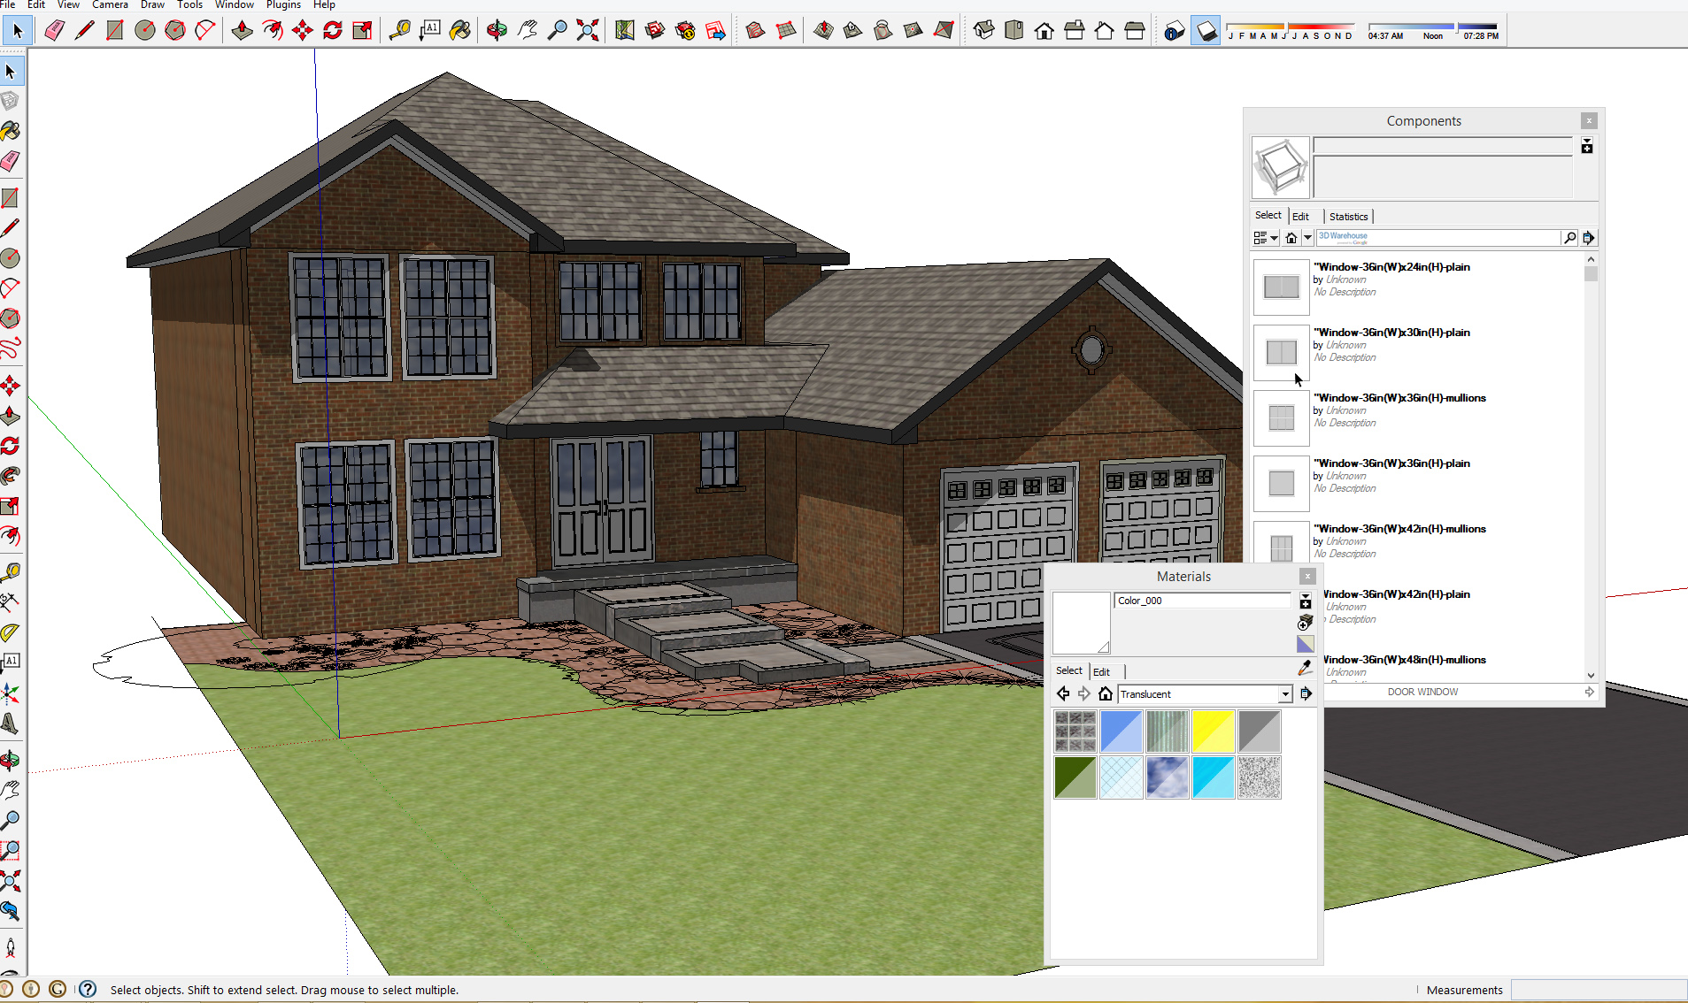Open Add Location map icon

pyautogui.click(x=625, y=31)
